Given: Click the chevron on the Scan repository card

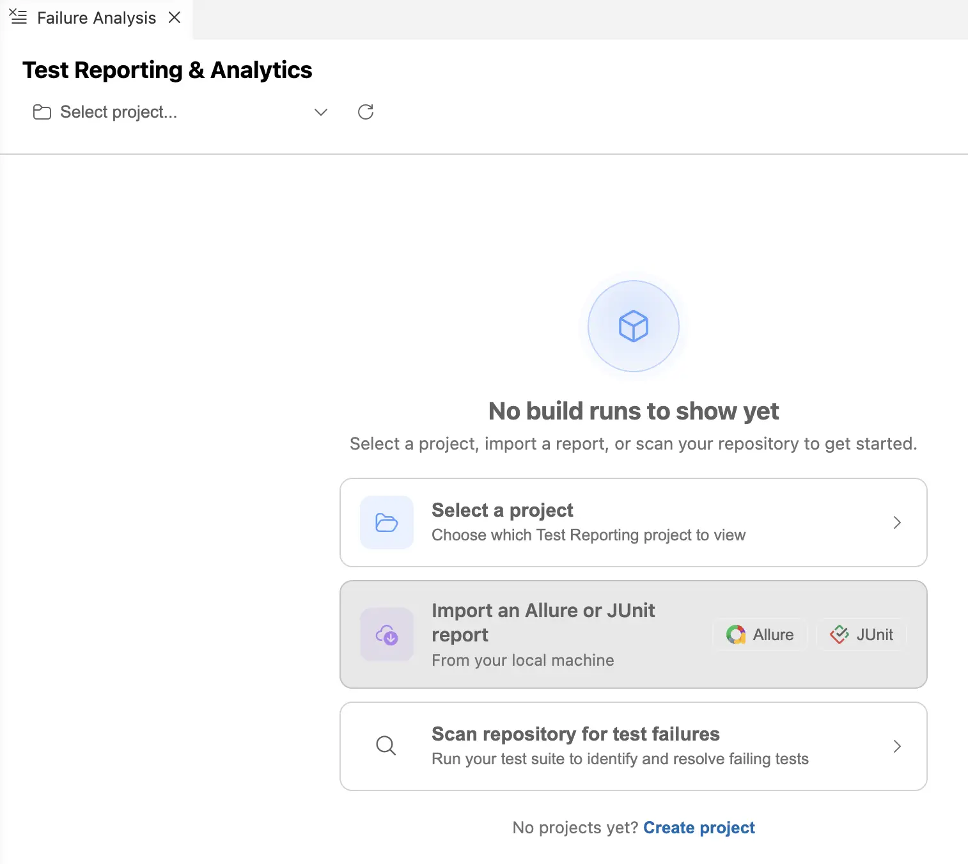Looking at the screenshot, I should (897, 746).
